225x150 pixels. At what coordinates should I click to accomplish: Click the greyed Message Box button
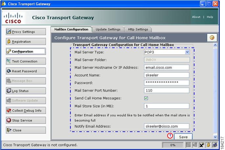[x=26, y=81]
